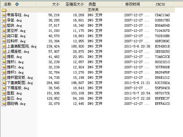
Task: Click the file name 推杆1.dwg
Action: click(x=15, y=62)
